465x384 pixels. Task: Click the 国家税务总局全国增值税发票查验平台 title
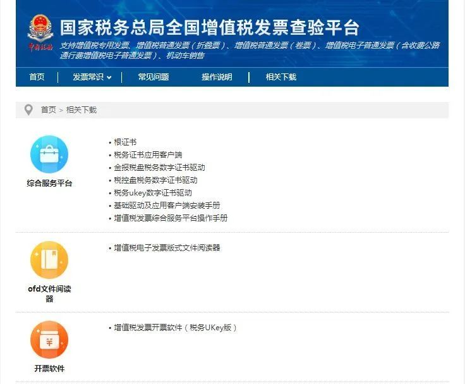[210, 28]
